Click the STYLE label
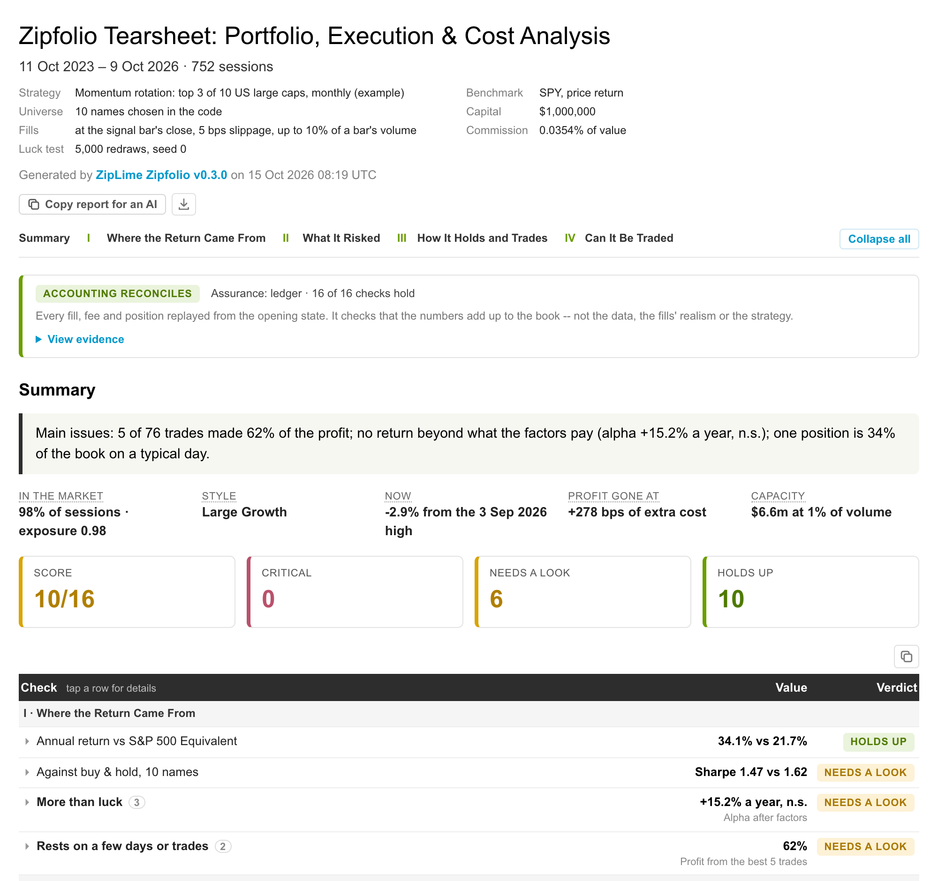This screenshot has width=938, height=881. coord(219,496)
